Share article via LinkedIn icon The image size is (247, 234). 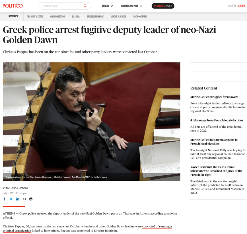point(17,199)
